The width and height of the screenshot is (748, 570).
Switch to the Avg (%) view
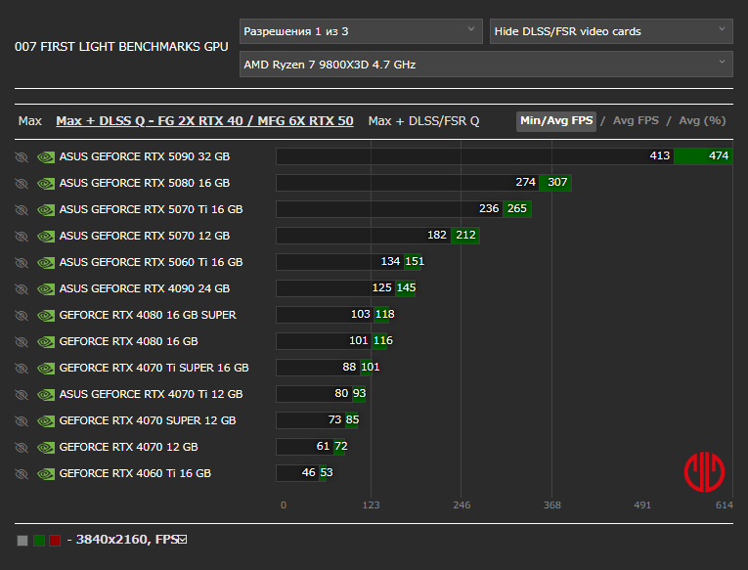(702, 120)
